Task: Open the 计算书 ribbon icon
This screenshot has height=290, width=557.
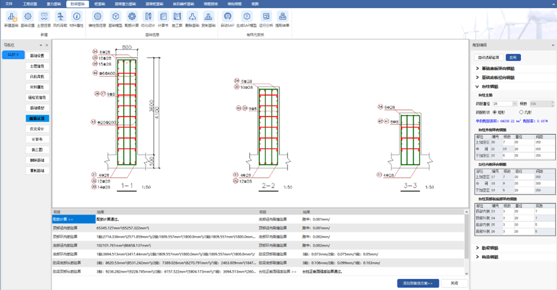Action: pos(164,19)
